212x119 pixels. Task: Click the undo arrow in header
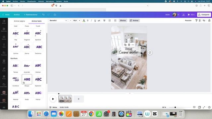[43, 15]
